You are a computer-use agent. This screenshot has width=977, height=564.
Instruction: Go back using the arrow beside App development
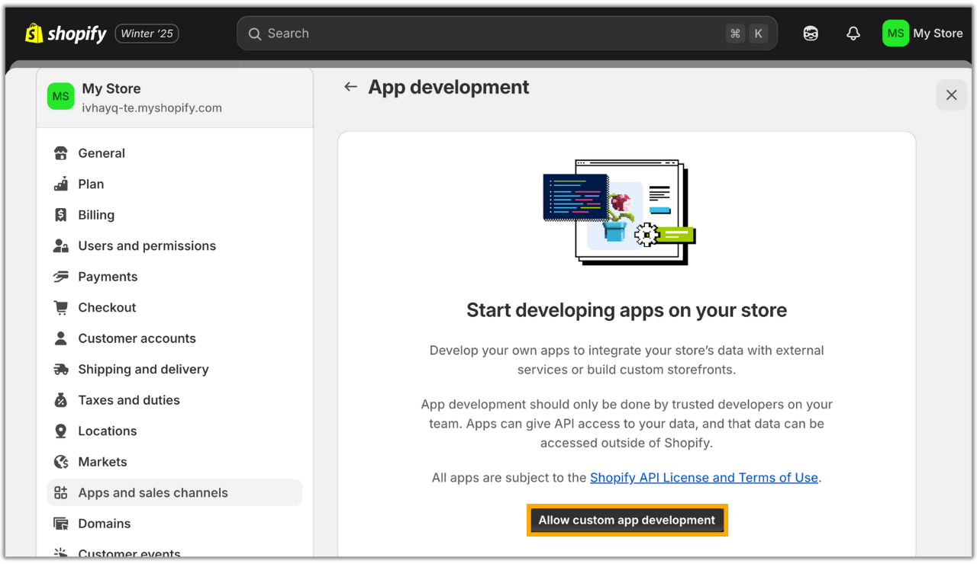(x=350, y=87)
